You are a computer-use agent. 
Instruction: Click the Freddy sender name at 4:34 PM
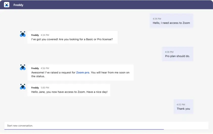point(35,35)
